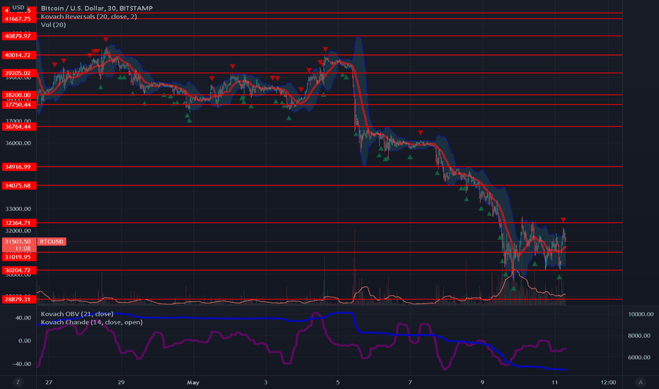
Task: Click the 10000.00 OBV scale value
Action: point(641,314)
